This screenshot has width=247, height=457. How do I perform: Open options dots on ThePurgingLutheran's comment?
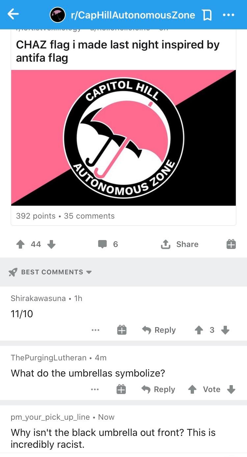click(x=96, y=389)
